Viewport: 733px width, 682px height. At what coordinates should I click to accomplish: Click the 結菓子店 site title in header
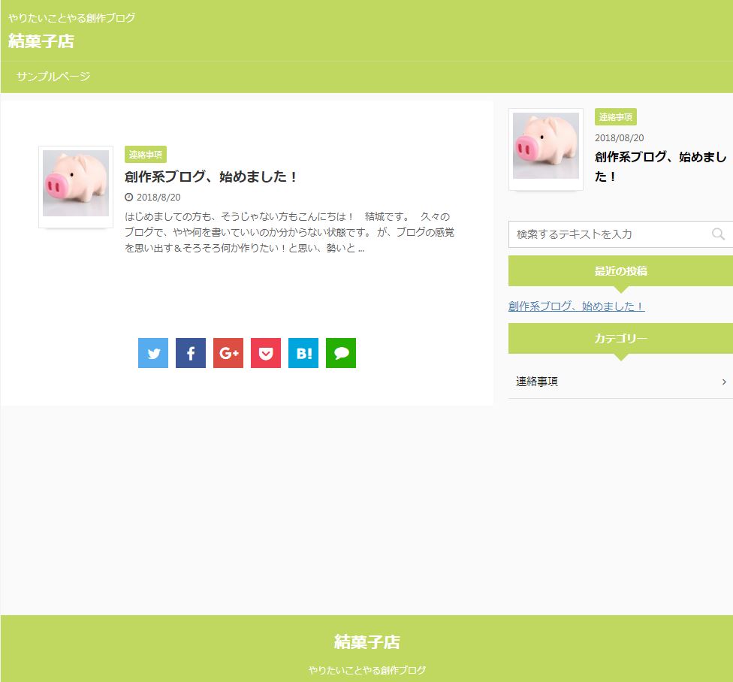tap(41, 41)
